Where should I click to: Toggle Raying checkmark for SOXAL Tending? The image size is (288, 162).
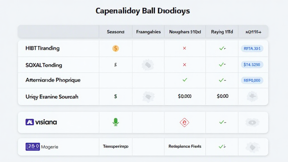click(x=222, y=65)
